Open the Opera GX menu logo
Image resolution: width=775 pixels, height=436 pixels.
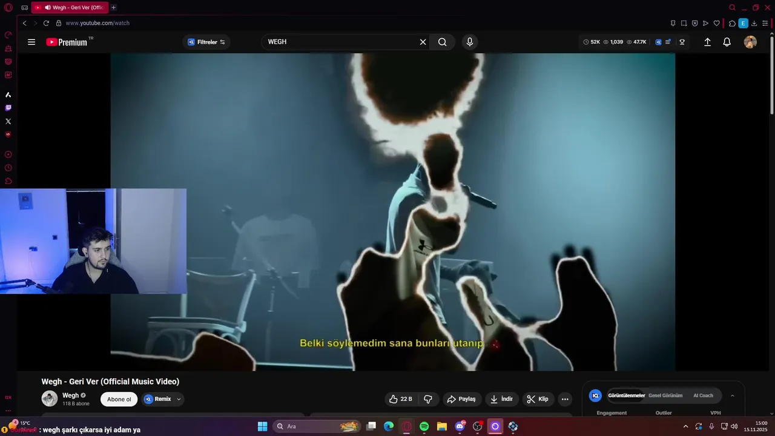click(x=8, y=7)
